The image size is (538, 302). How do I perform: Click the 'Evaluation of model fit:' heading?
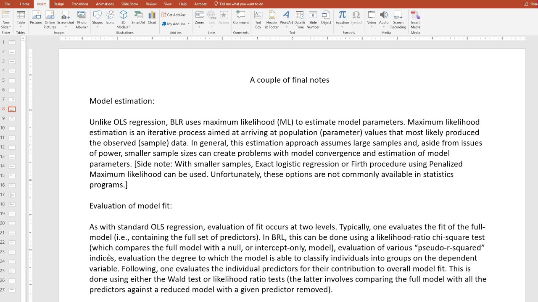point(131,206)
